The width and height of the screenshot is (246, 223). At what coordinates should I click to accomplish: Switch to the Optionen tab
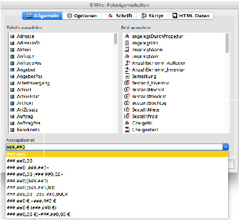pos(82,16)
